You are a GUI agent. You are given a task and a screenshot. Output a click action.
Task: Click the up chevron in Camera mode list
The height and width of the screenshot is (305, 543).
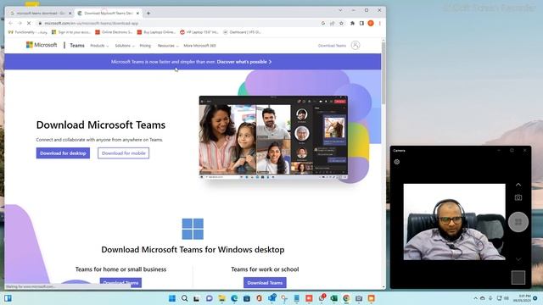click(518, 185)
